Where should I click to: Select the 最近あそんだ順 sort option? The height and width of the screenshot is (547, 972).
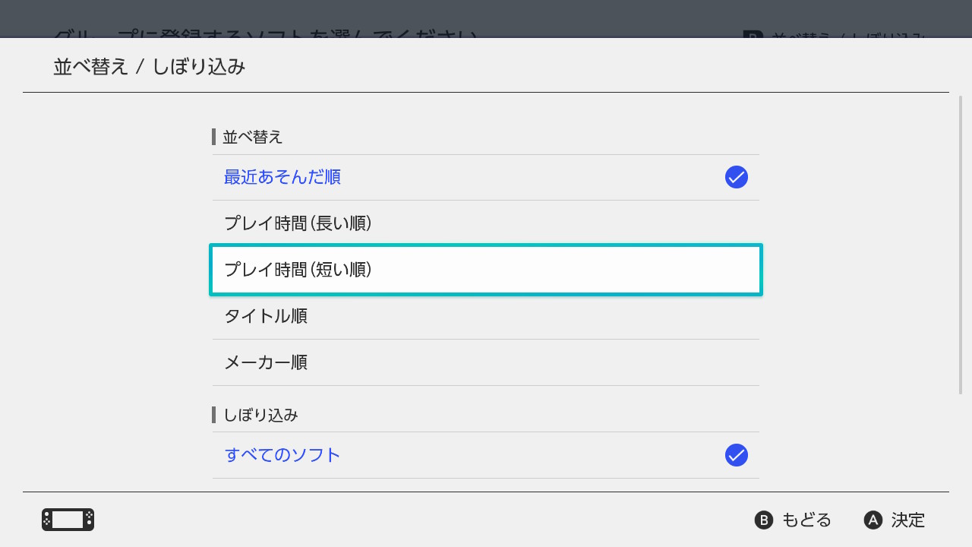282,178
